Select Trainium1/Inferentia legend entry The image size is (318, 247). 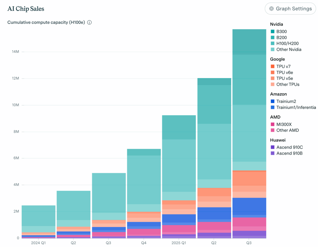click(296, 107)
